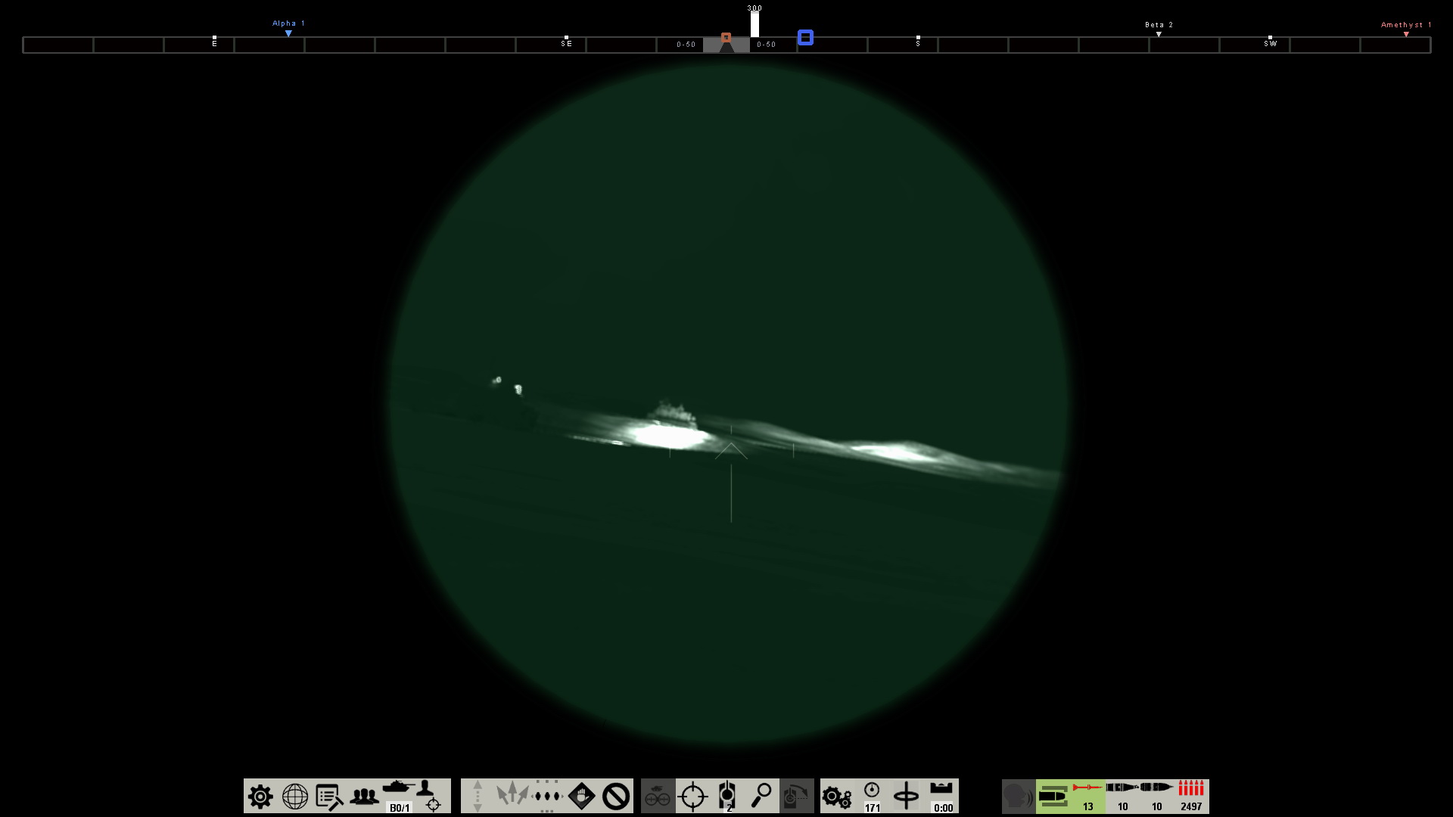Screen dimensions: 1453x817
Task: Toggle the binocular tank sight view
Action: coord(658,797)
